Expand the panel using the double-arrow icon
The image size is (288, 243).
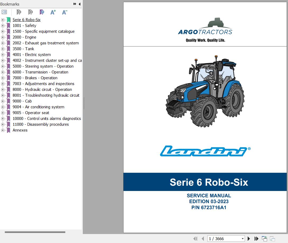(x=75, y=4)
